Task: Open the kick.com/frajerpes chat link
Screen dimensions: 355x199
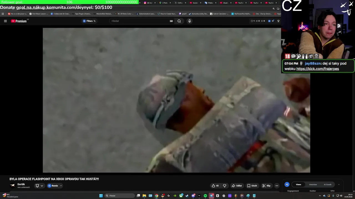Action: pyautogui.click(x=318, y=69)
